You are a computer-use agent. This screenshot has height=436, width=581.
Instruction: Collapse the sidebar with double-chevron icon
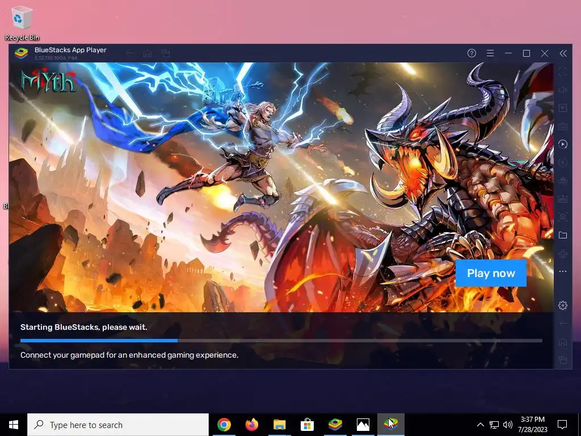[563, 53]
